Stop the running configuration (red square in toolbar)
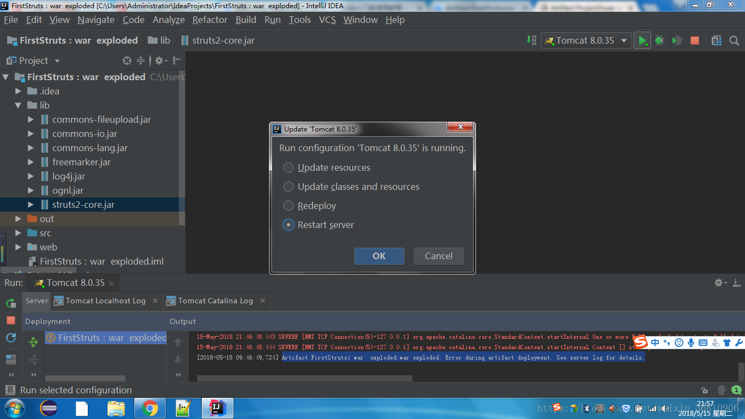The width and height of the screenshot is (745, 419). pyautogui.click(x=694, y=40)
